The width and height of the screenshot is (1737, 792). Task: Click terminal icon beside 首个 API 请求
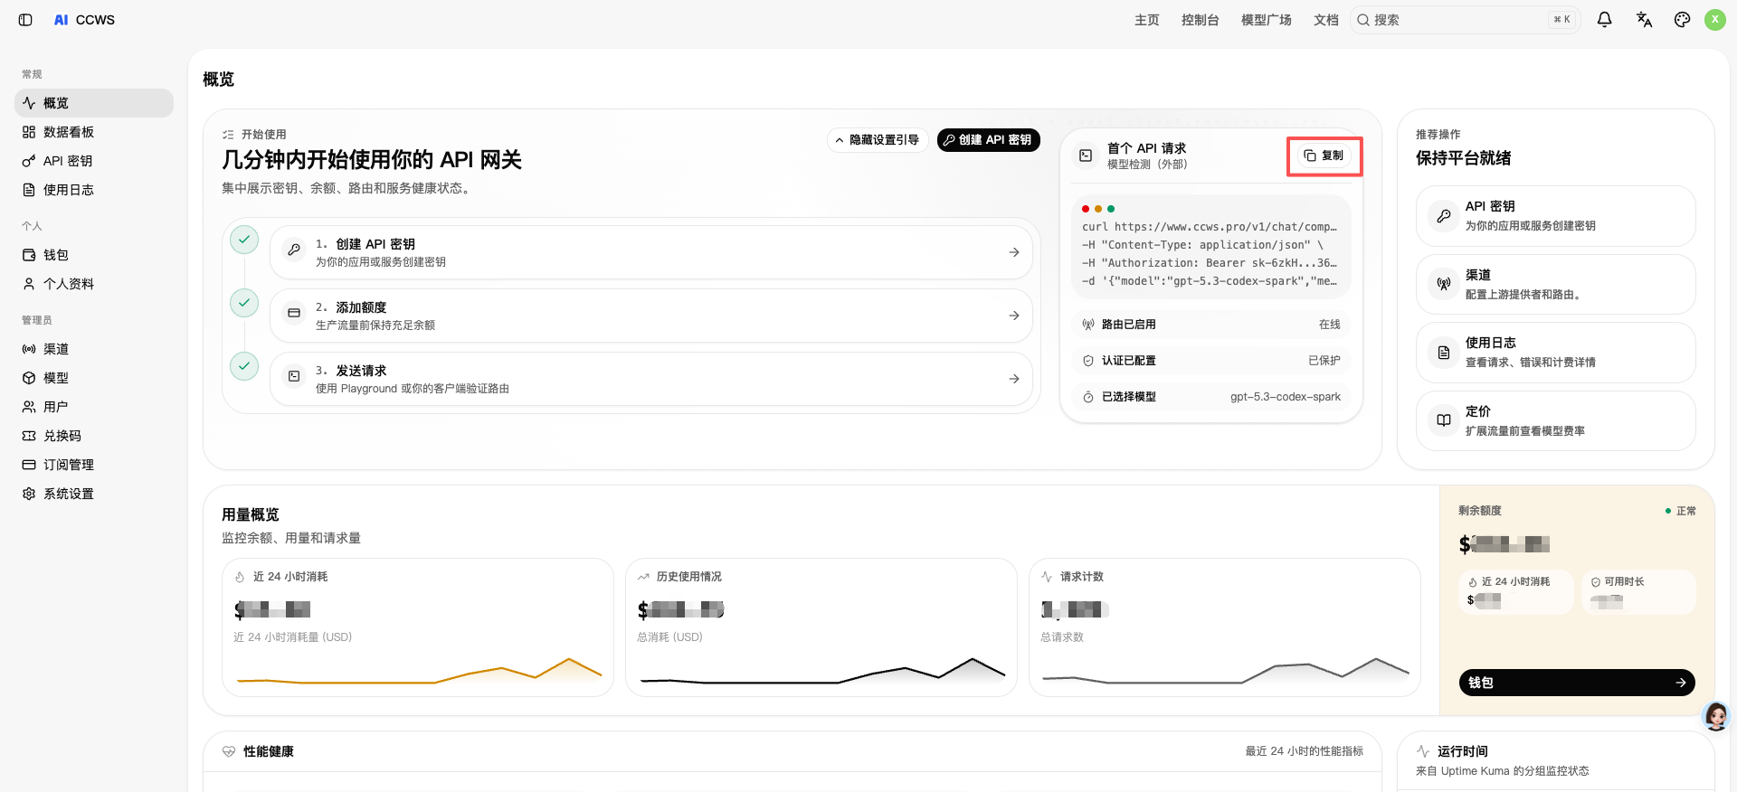click(1085, 156)
